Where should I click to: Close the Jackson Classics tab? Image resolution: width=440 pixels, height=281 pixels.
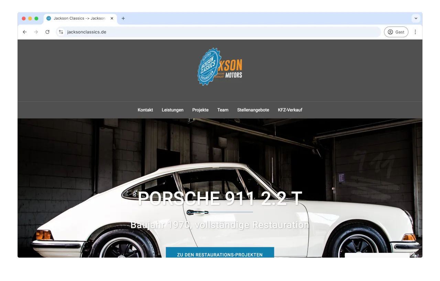click(112, 19)
